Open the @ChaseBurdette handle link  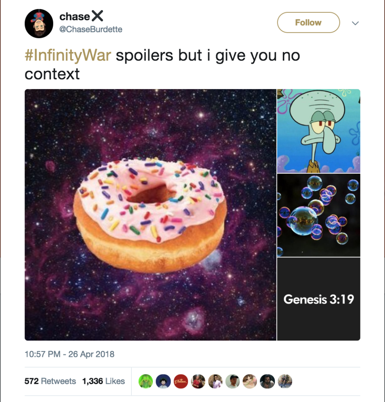pos(91,29)
